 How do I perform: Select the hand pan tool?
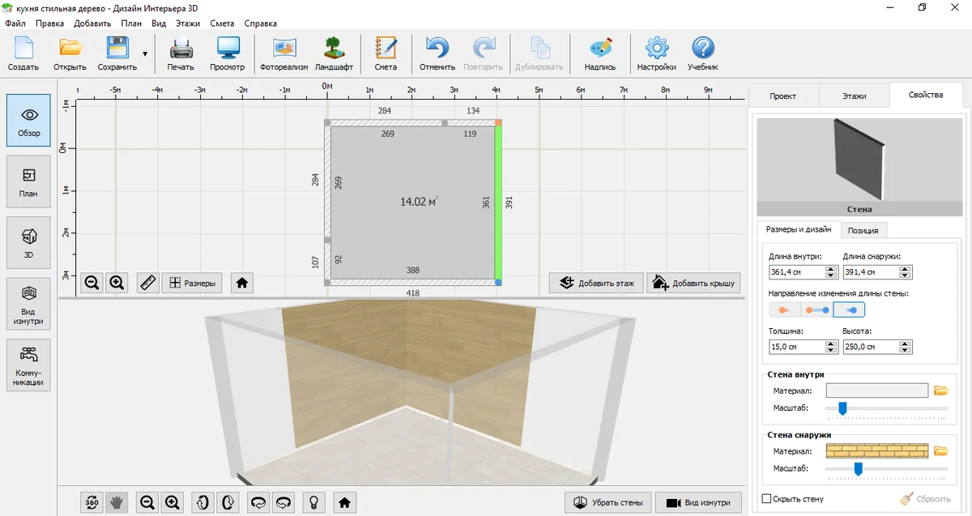pos(117,502)
